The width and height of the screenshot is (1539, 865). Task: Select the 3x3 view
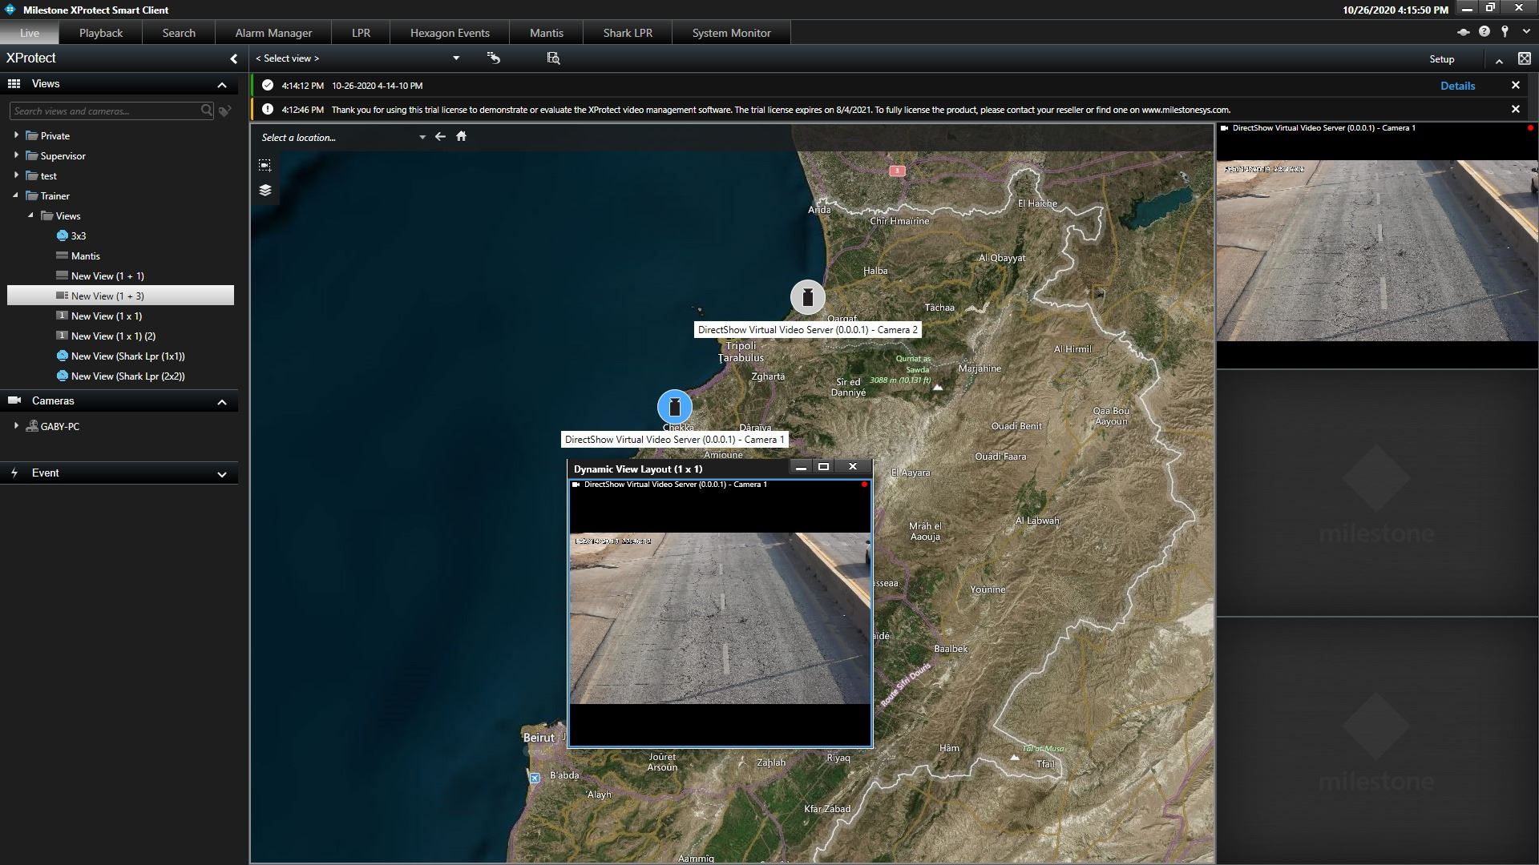coord(78,236)
